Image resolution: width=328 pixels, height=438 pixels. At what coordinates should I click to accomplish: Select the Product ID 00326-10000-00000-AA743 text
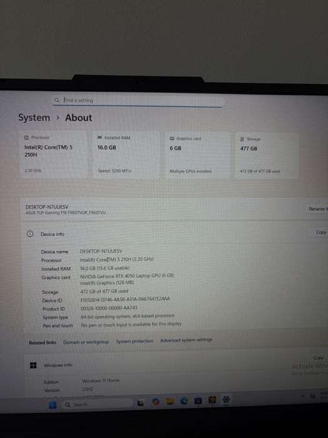(x=109, y=308)
